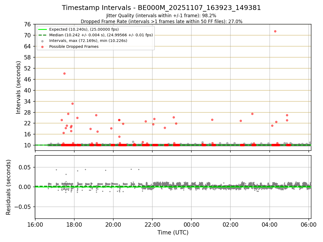Click the plot title 'Timestamp Intervals - BE000M_20251107_163923_149381'

click(x=161, y=8)
